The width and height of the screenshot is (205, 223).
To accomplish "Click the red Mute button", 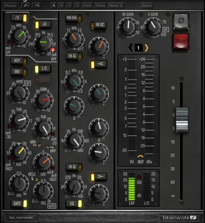I will pos(181,41).
